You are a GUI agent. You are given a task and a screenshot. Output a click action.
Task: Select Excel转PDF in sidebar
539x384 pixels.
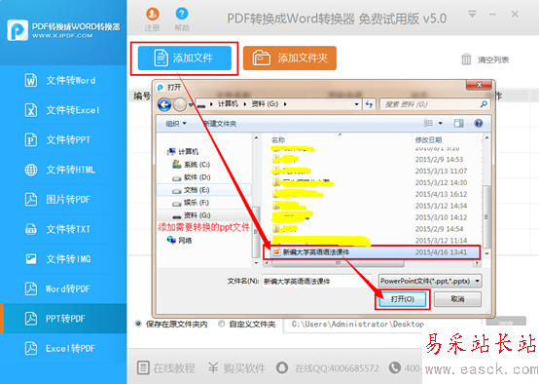63,348
